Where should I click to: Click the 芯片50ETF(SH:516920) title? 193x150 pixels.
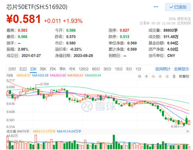(37, 7)
